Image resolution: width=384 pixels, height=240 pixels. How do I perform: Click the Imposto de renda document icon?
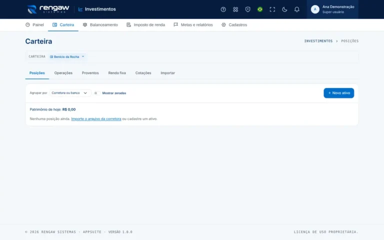128,24
